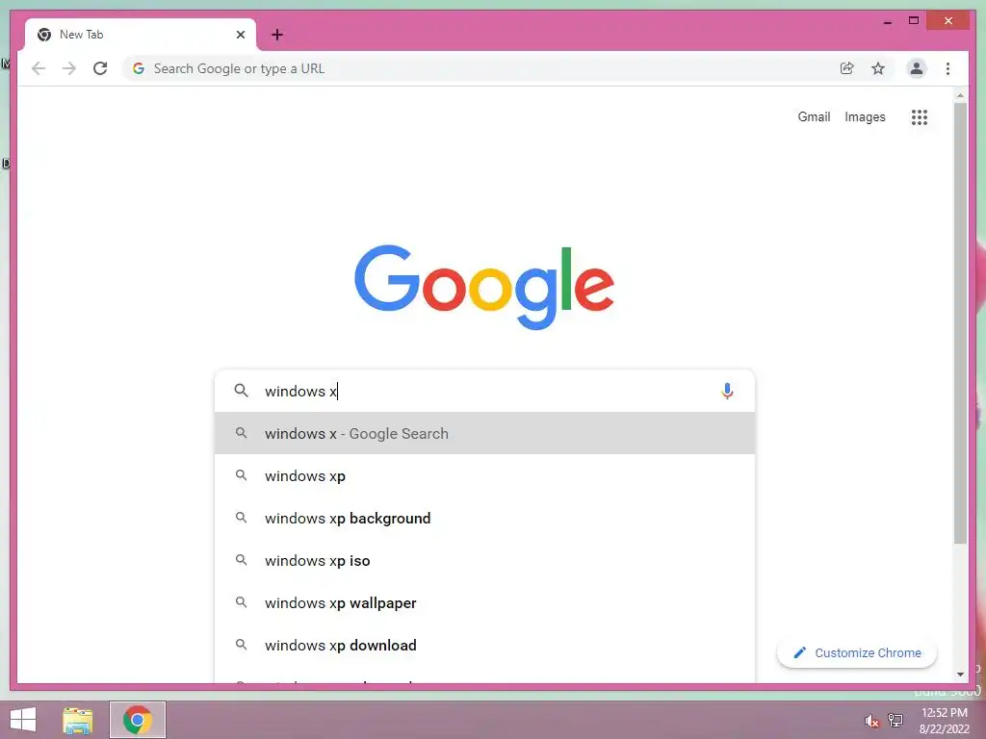
Task: Select the 'windows xp download' suggestion
Action: point(484,645)
